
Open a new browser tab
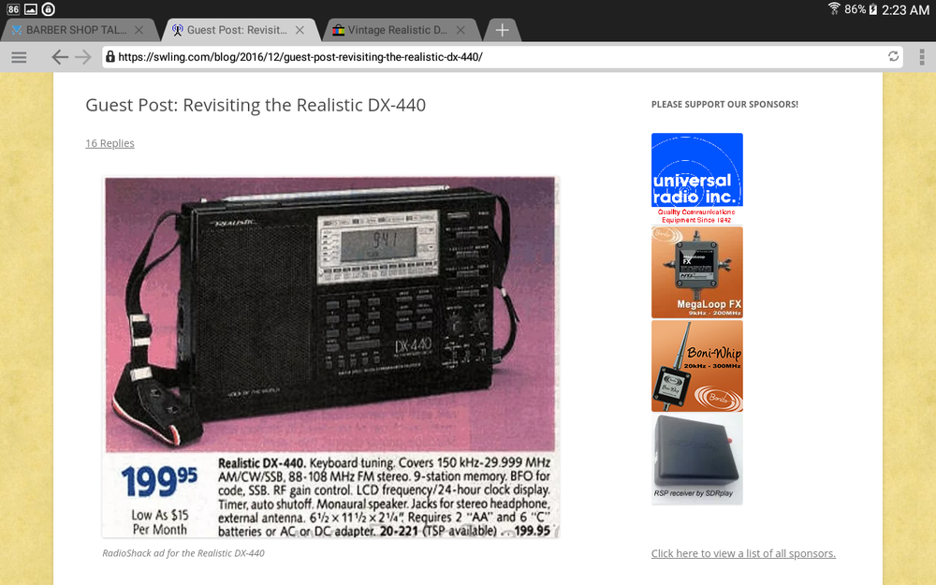(x=502, y=30)
